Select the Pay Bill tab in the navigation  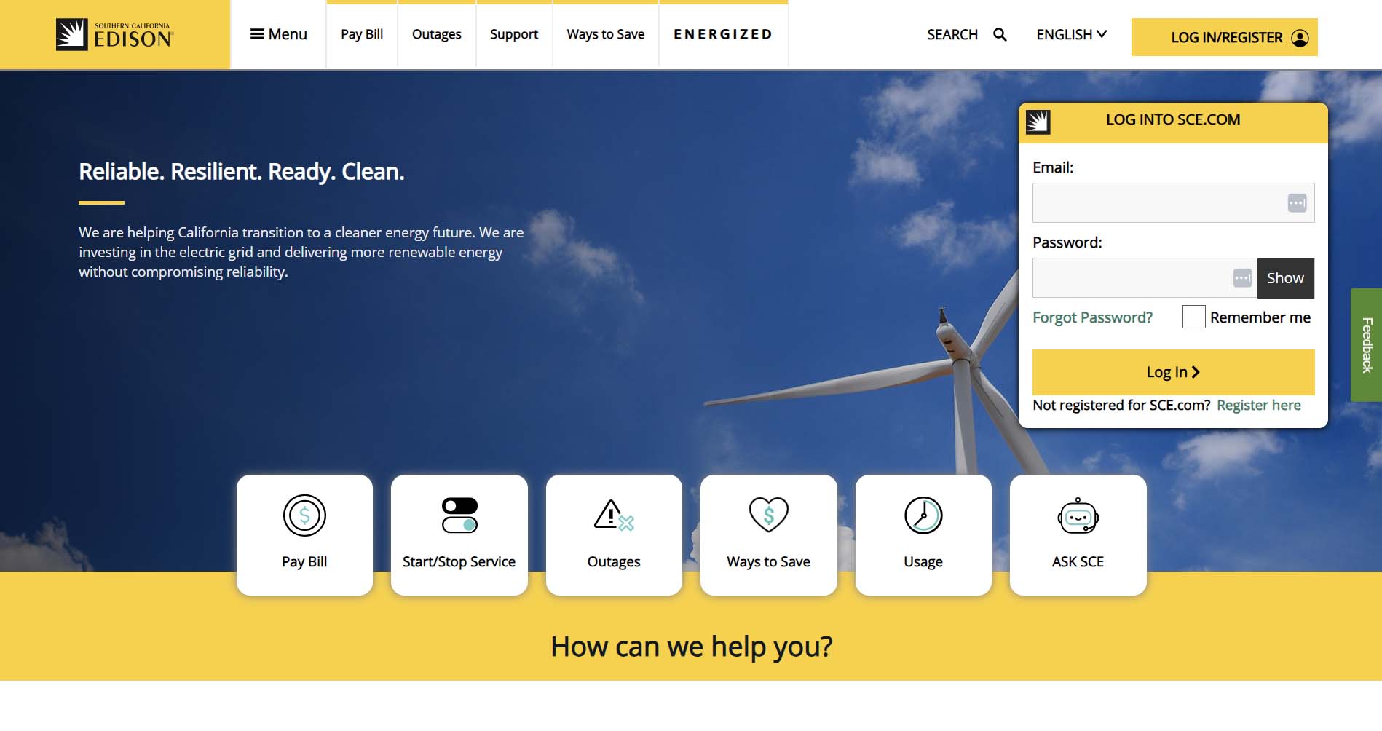362,34
